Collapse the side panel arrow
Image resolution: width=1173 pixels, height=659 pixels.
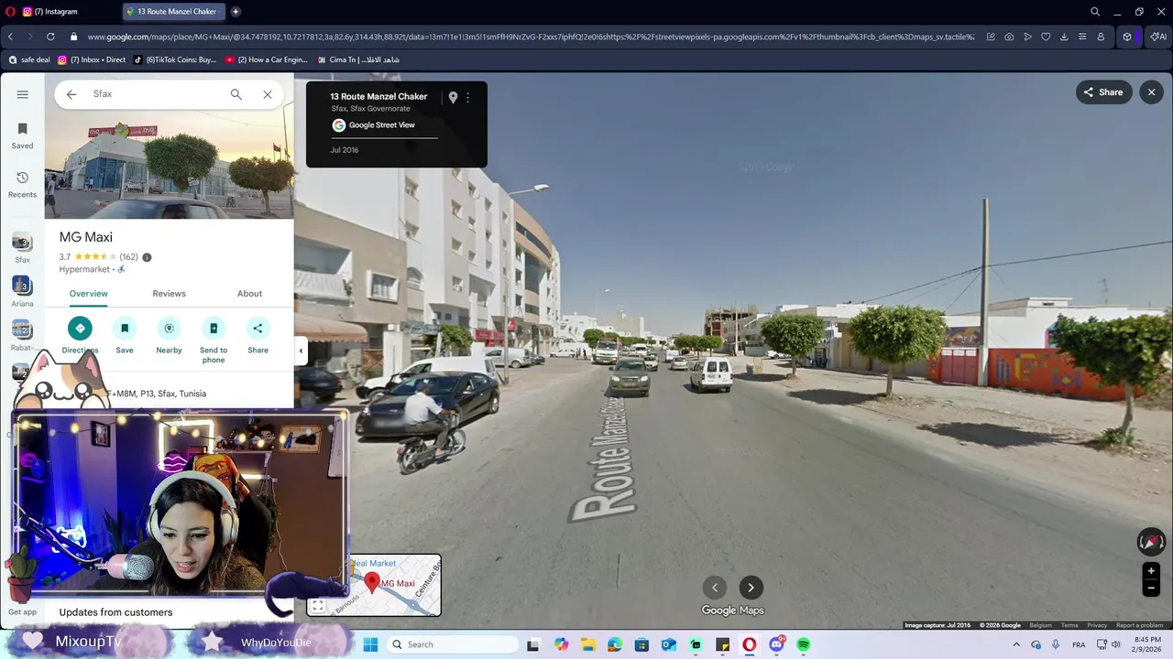pos(301,351)
